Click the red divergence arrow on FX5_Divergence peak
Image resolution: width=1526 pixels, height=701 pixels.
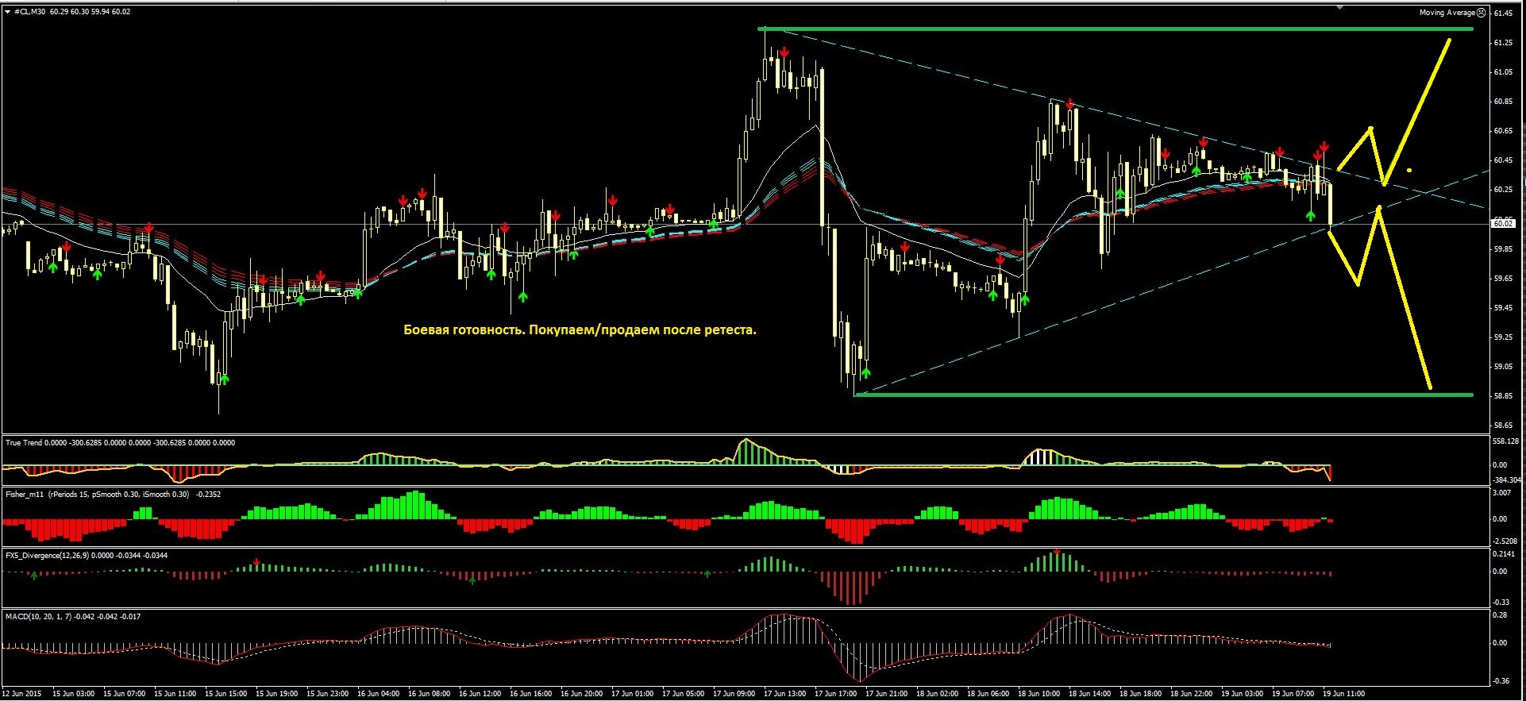1057,552
